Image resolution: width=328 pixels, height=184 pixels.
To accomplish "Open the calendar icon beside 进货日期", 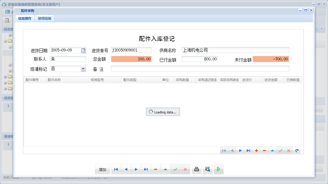I will click(x=84, y=50).
